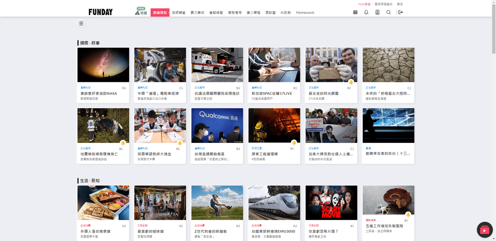Open the hamburger sidebar menu button
The height and width of the screenshot is (241, 496).
coord(81,24)
